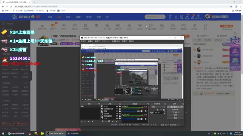
Task: Pop out the Audio Mixer dock
Action: (148, 104)
